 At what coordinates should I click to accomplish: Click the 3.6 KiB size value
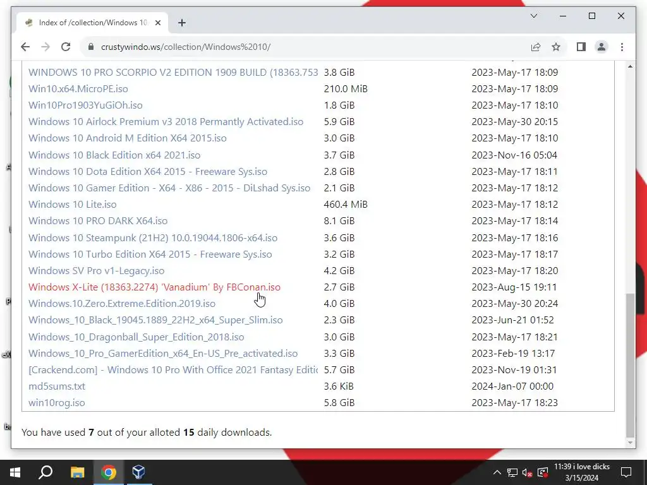339,386
